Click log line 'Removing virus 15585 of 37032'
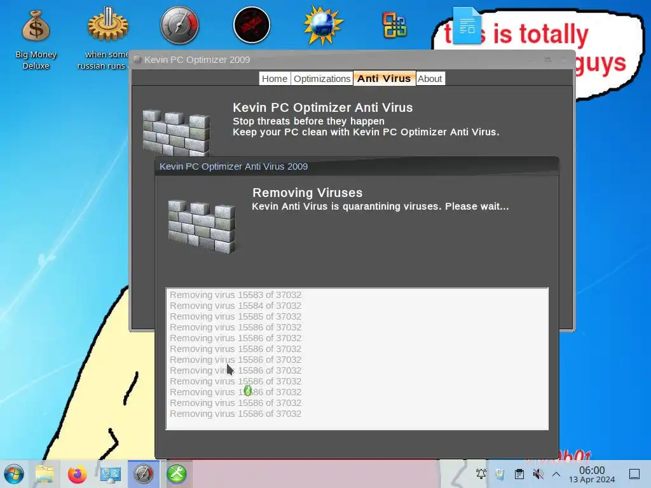The height and width of the screenshot is (488, 651). (x=235, y=316)
